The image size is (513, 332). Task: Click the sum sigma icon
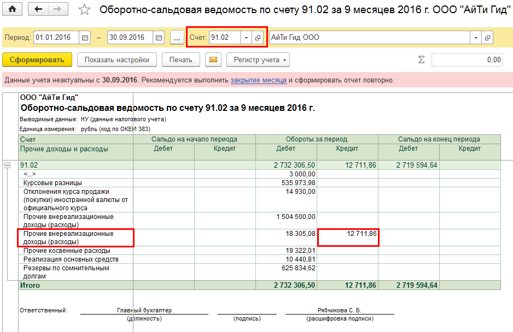(421, 60)
